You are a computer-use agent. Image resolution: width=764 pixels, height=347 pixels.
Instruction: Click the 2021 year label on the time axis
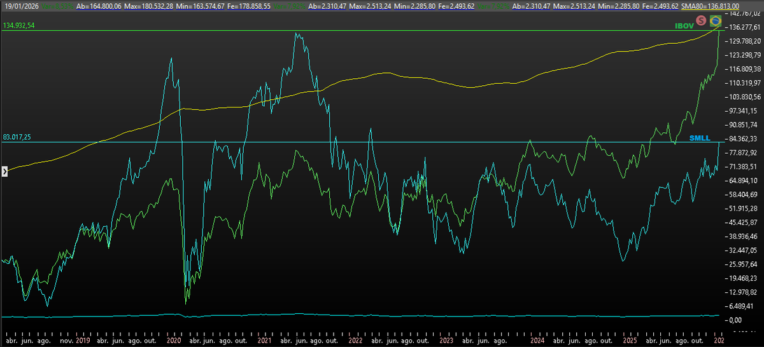(x=264, y=341)
